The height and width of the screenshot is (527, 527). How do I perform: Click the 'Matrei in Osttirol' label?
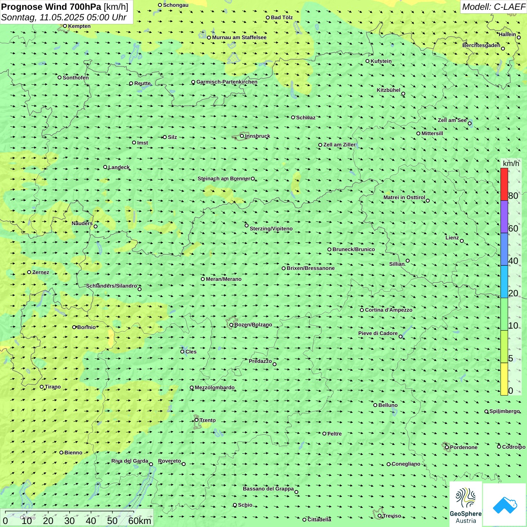(404, 197)
